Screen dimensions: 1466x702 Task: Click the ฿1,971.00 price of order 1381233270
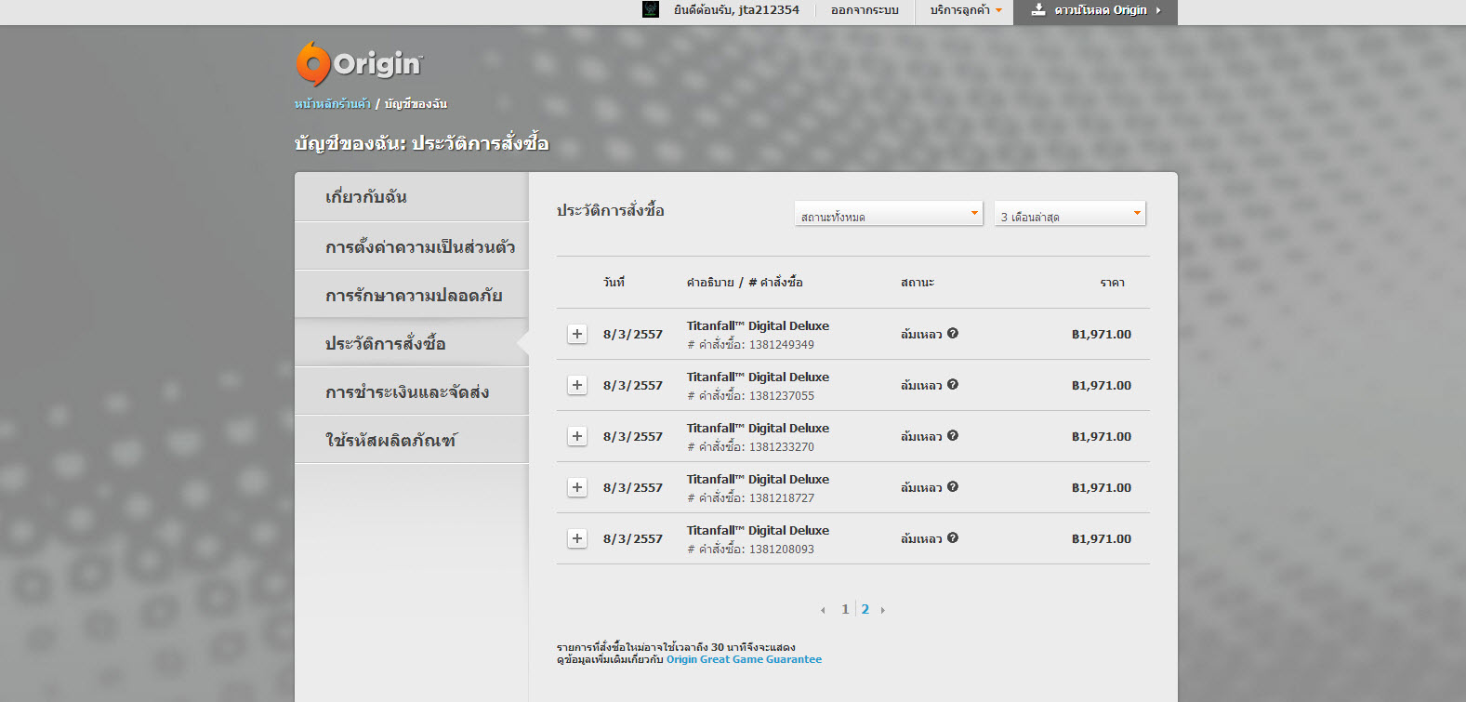click(1102, 437)
